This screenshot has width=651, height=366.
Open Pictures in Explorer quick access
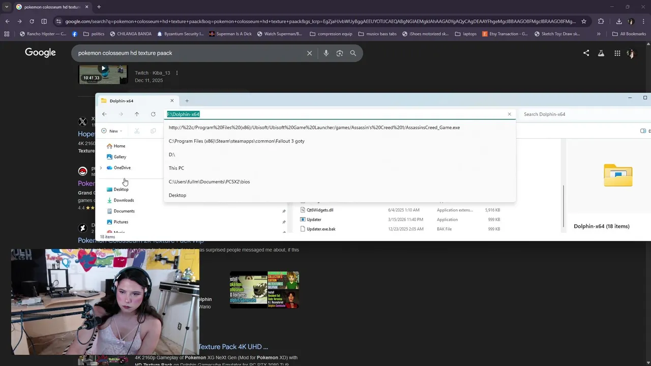tap(117, 222)
